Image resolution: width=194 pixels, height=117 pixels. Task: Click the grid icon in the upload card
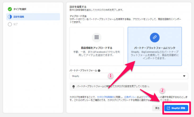coord(97,37)
